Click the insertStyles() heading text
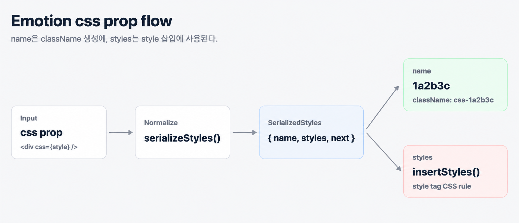This screenshot has width=519, height=223. (x=446, y=172)
